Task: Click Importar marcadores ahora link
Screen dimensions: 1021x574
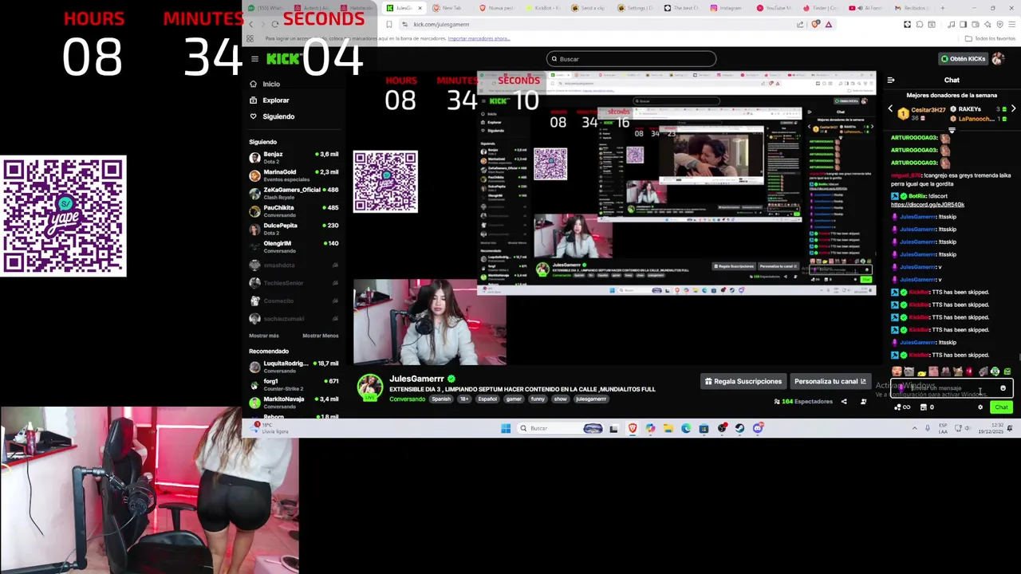Action: pyautogui.click(x=479, y=38)
